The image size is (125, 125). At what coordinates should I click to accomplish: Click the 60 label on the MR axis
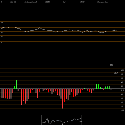pos(122,78)
